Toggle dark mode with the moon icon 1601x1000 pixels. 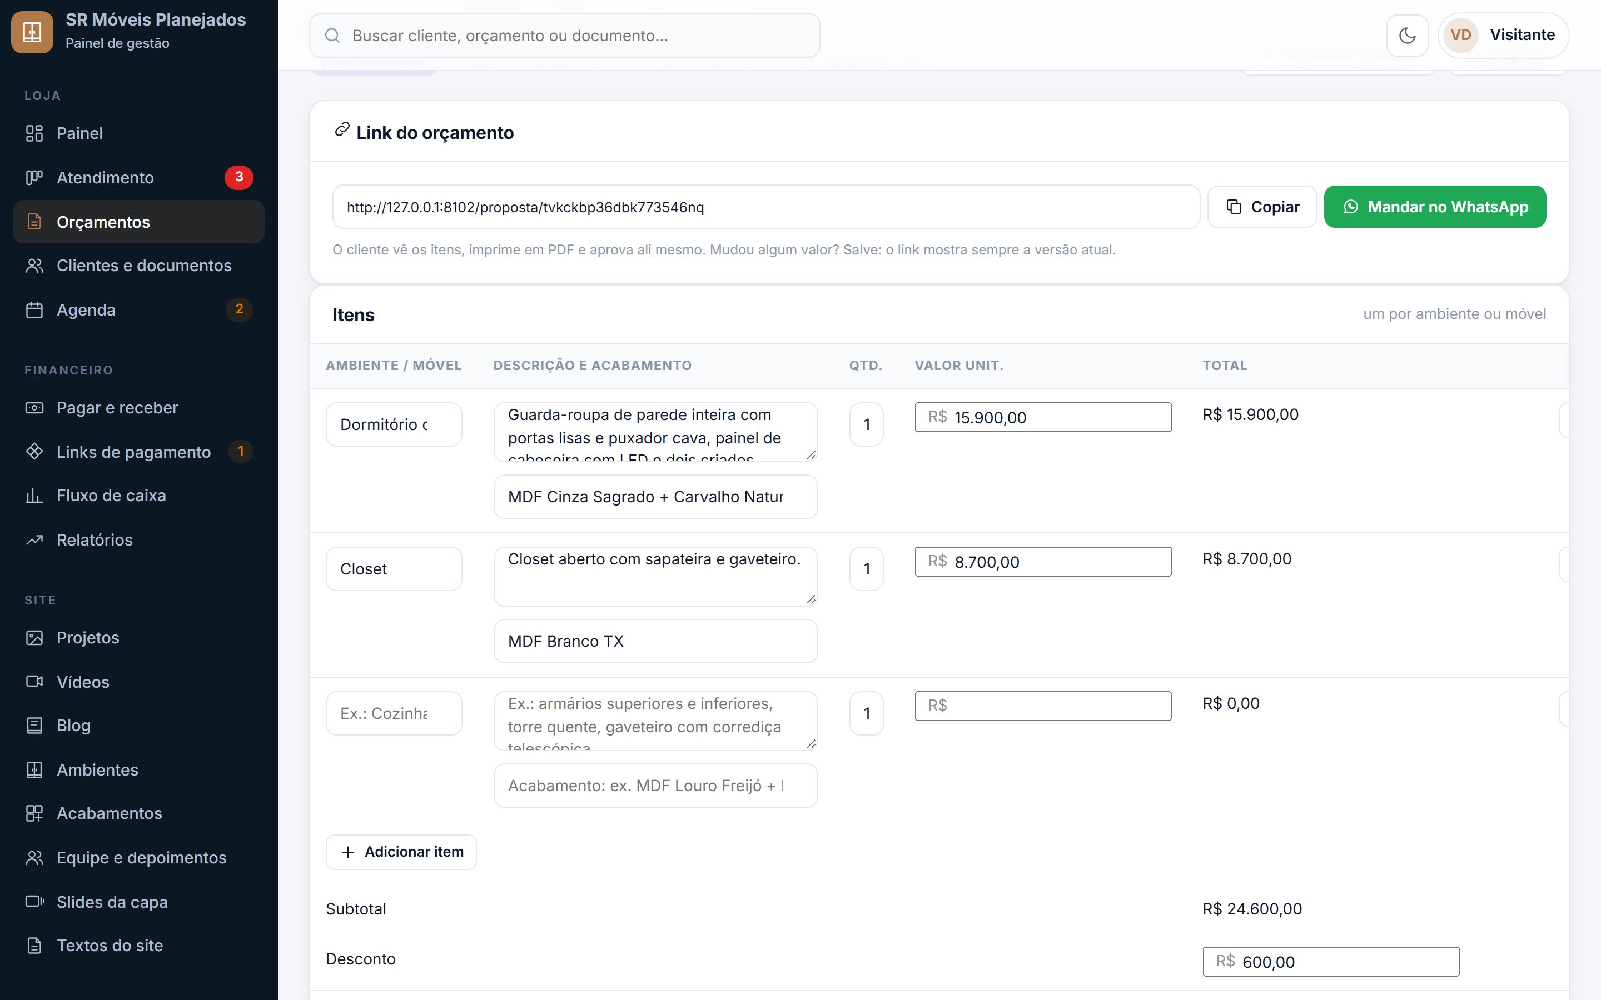point(1407,35)
